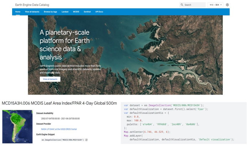The image size is (247, 153).
Task: Open the Browse by tags tab
Action: point(50,12)
